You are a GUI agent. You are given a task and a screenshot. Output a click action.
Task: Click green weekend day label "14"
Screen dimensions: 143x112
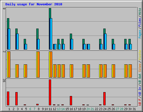pos(63,109)
